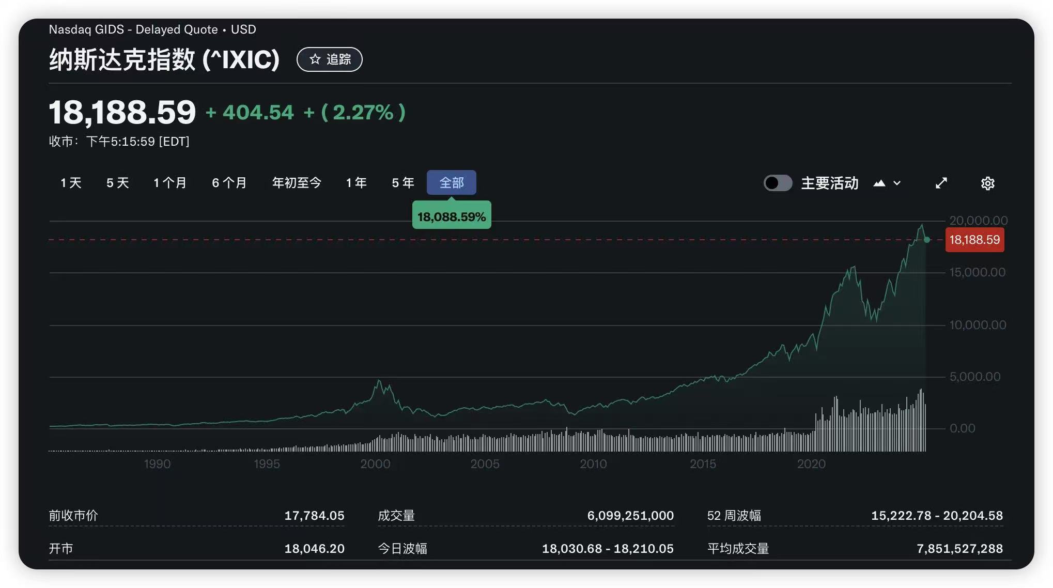Click the 成交量 value 6,099,251,000
Screen dimensions: 1053x588
click(x=630, y=516)
